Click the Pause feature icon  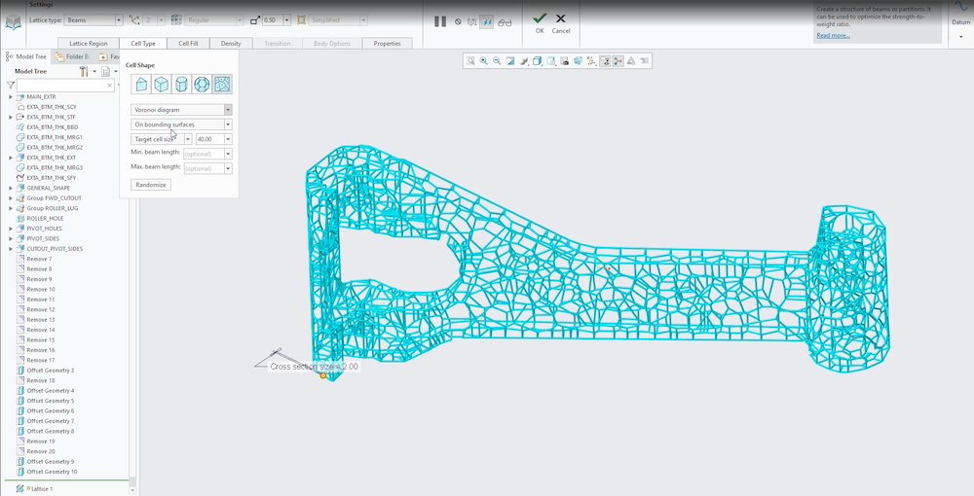click(439, 20)
